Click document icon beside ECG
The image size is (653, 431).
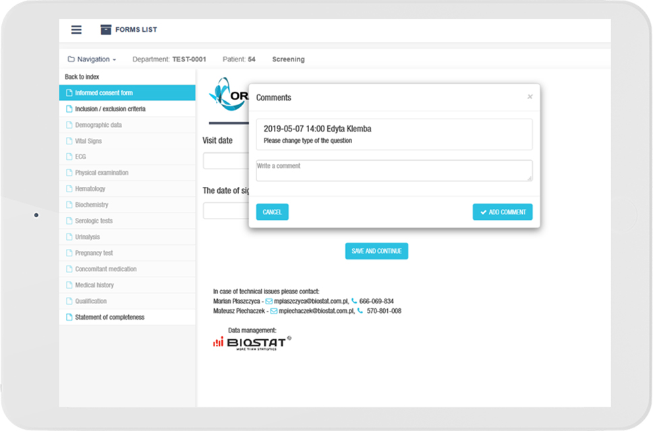tap(69, 156)
